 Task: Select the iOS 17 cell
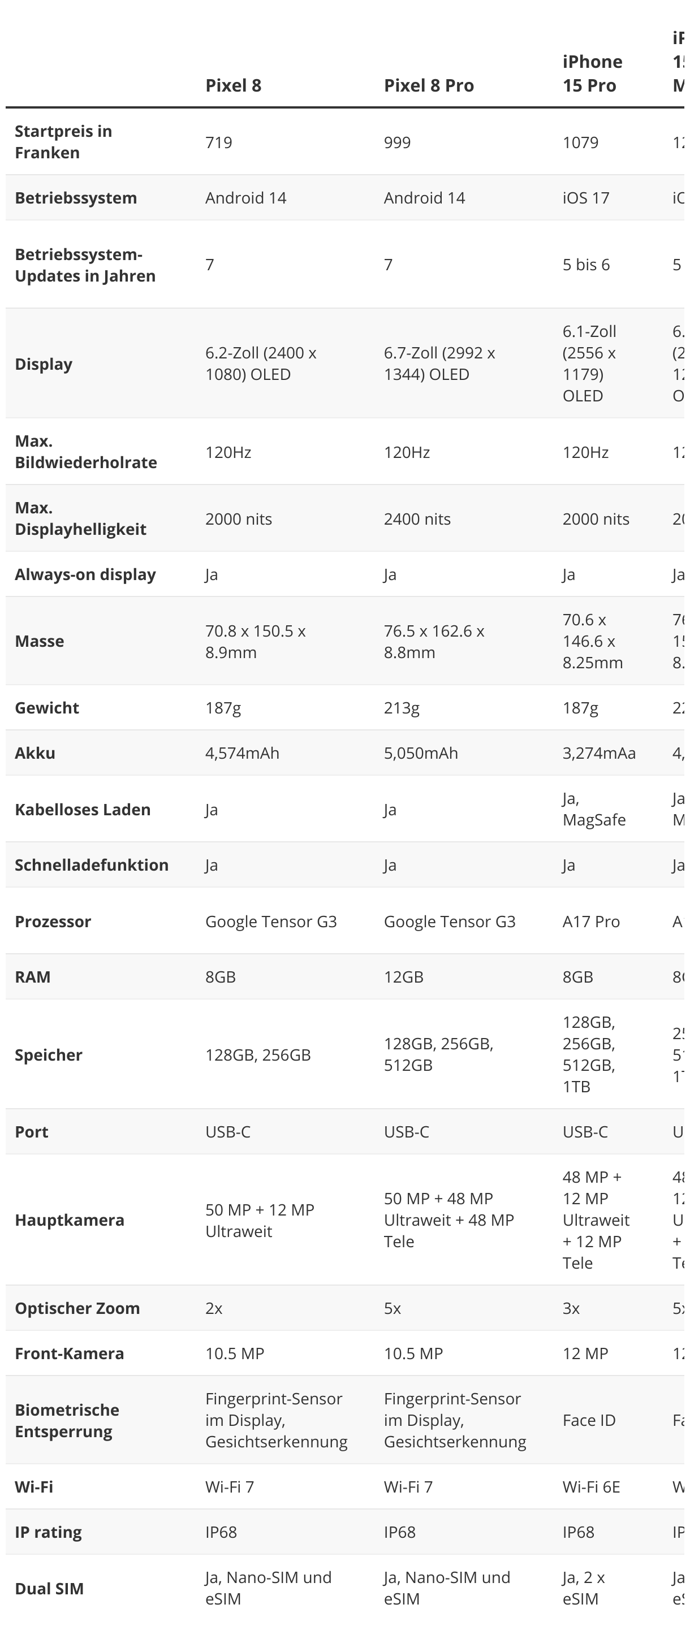click(586, 198)
